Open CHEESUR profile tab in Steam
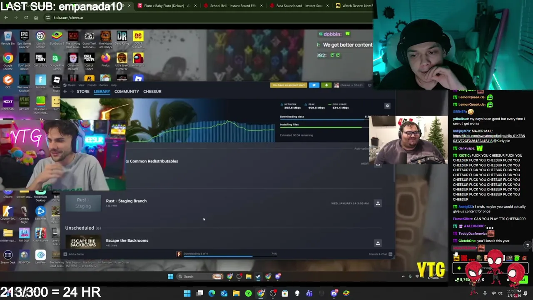The height and width of the screenshot is (300, 533). [x=152, y=91]
